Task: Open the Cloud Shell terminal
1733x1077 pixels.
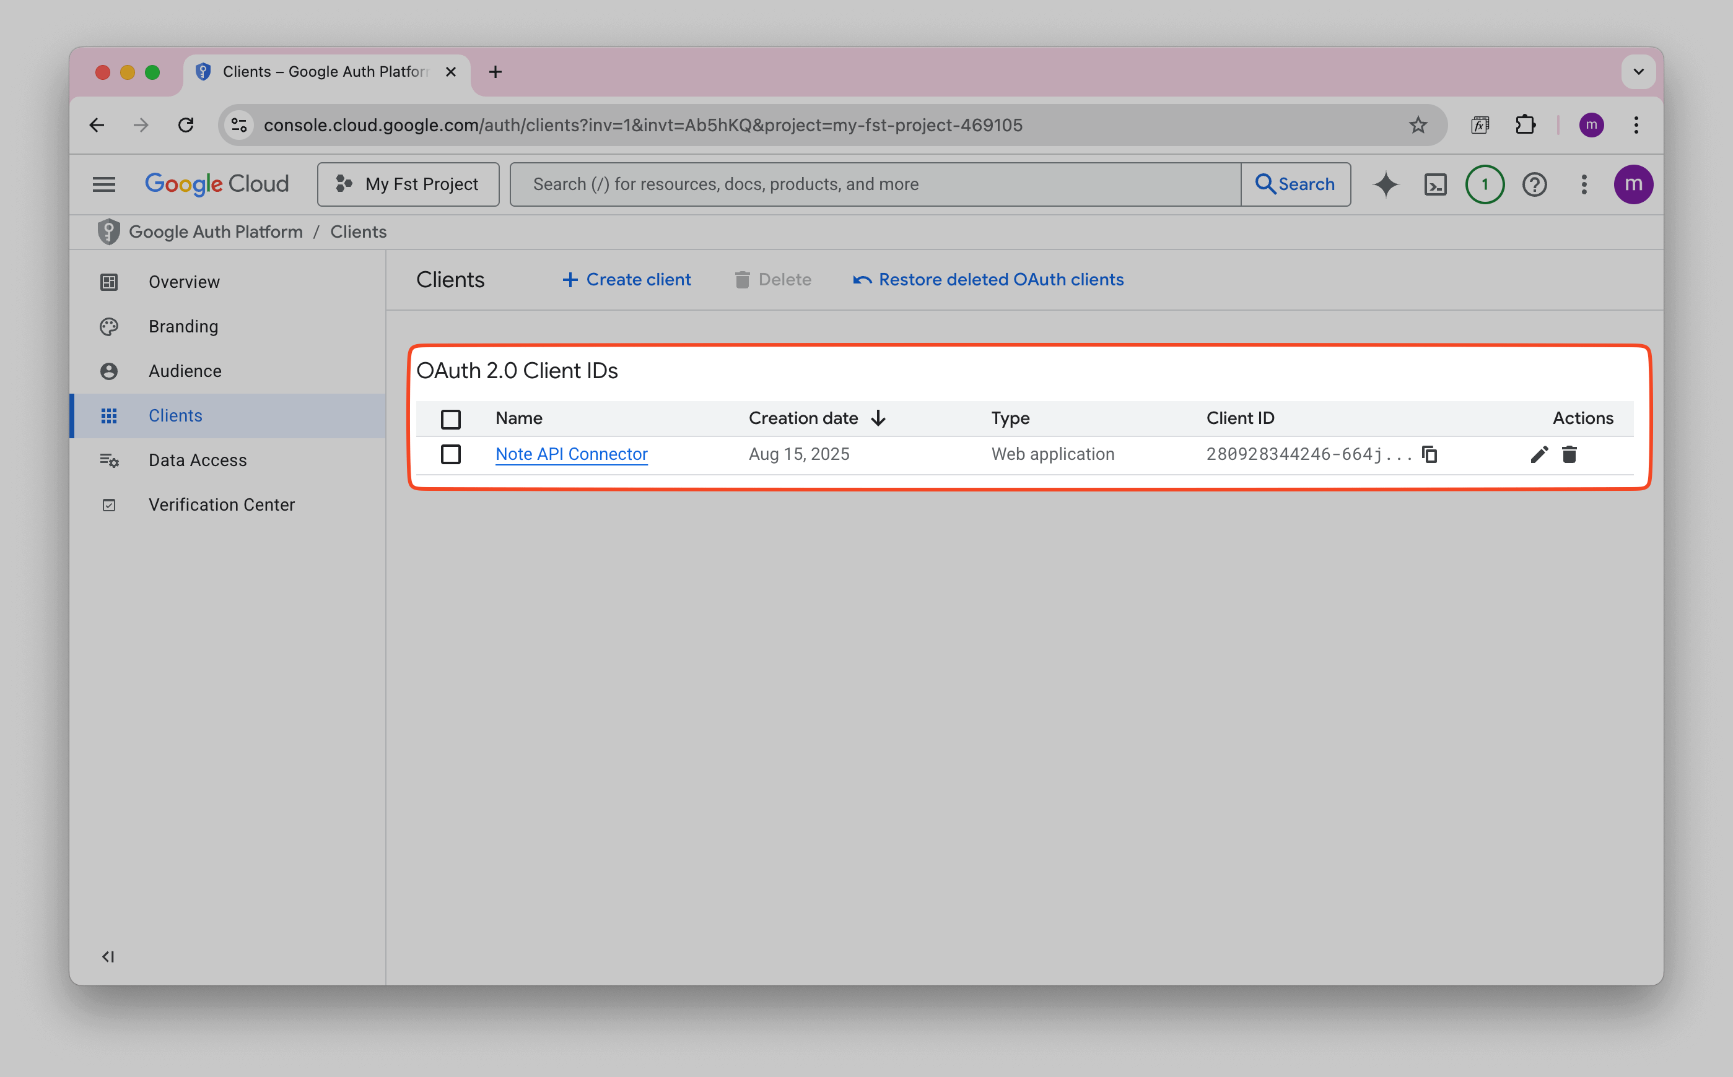Action: coord(1436,184)
